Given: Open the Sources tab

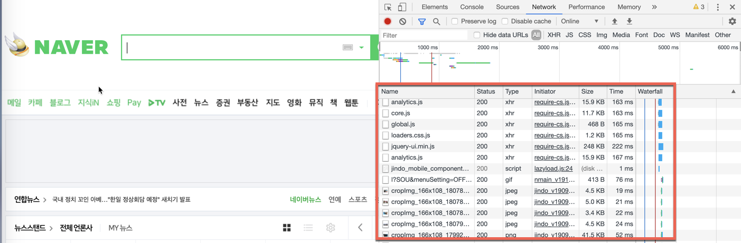Looking at the screenshot, I should [508, 7].
